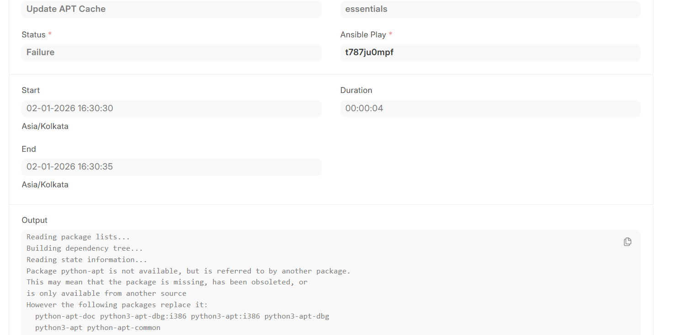This screenshot has width=673, height=335.
Task: Click the "Reading package lists..." output line
Action: [x=78, y=237]
